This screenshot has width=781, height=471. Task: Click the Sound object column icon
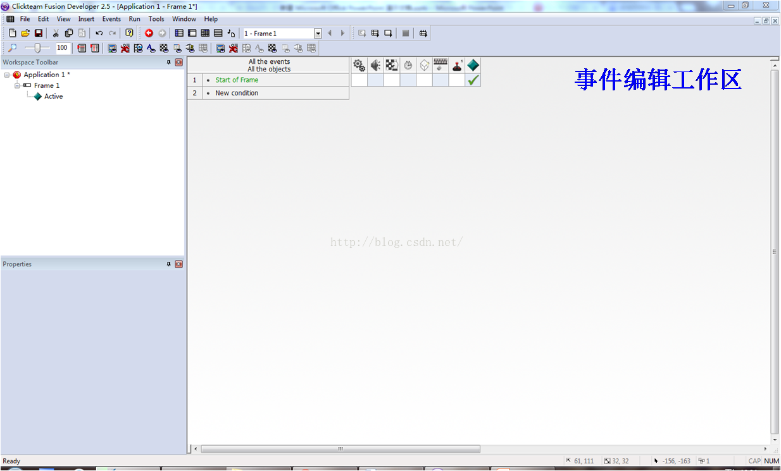(375, 65)
